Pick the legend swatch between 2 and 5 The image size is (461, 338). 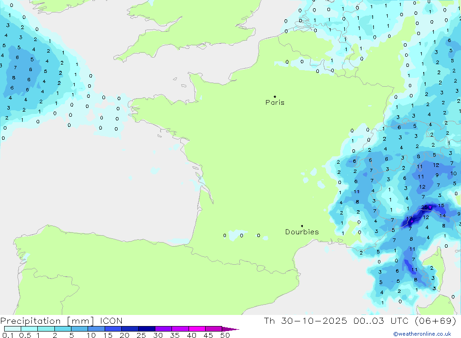63,329
